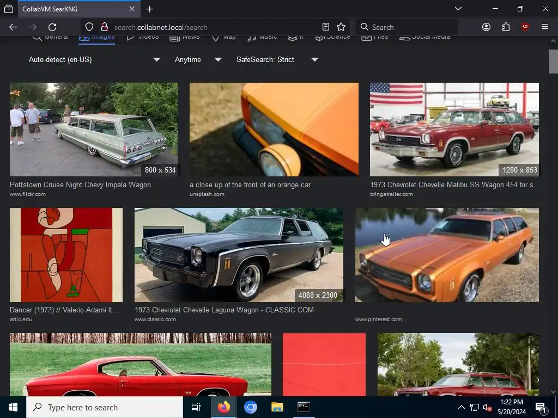This screenshot has width=558, height=418.
Task: Open the uBlock Origin extension icon
Action: [x=525, y=27]
